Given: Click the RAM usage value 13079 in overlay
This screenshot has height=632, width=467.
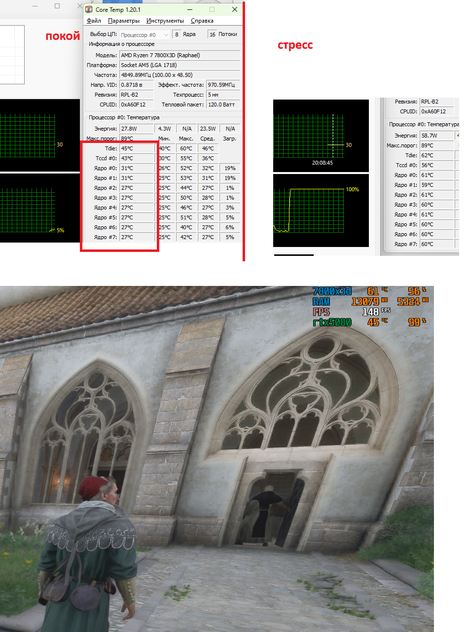Looking at the screenshot, I should tap(365, 301).
